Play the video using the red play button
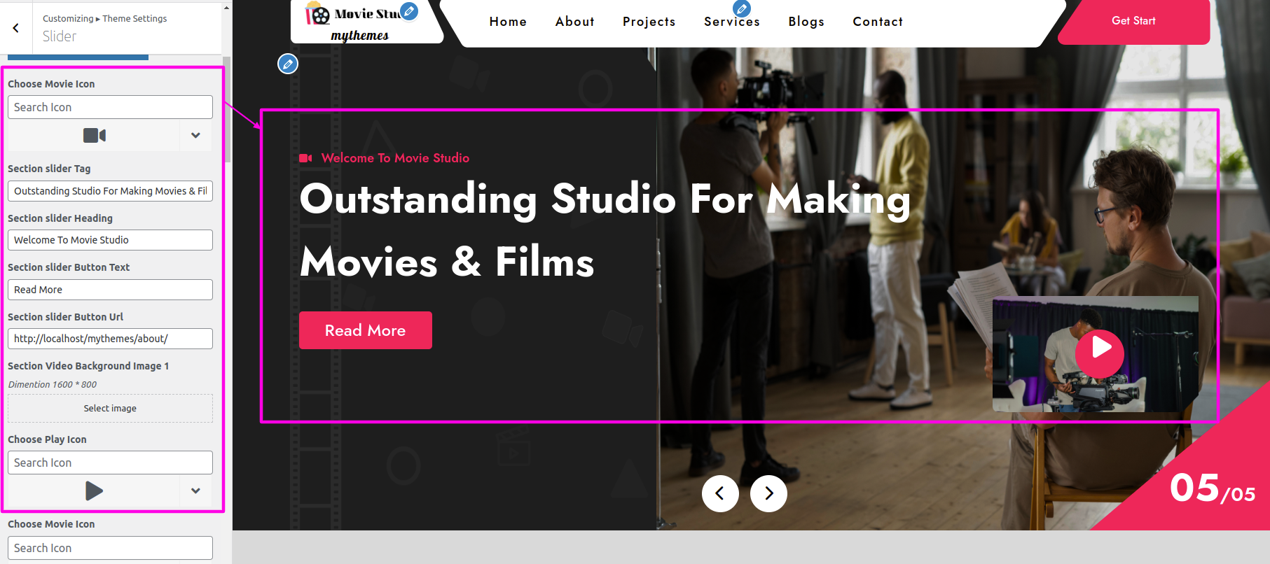The image size is (1270, 564). click(x=1100, y=354)
